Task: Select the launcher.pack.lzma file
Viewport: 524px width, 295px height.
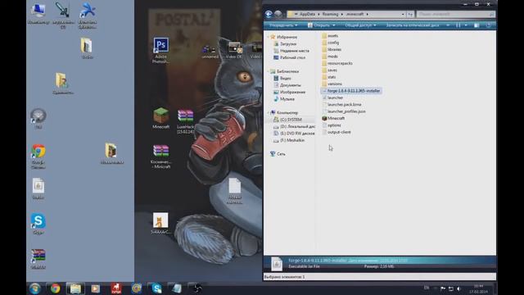Action: (x=344, y=105)
